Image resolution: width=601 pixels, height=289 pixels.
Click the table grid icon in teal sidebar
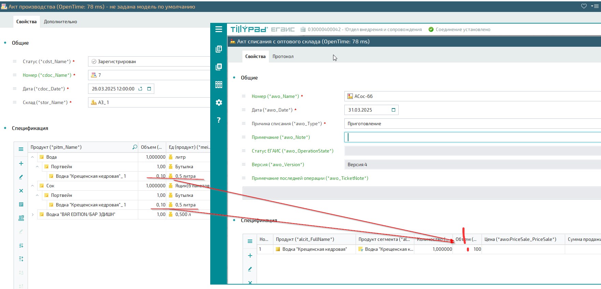(x=219, y=85)
